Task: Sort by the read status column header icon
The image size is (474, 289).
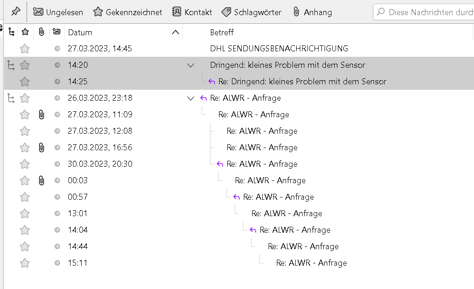Action: coord(57,32)
